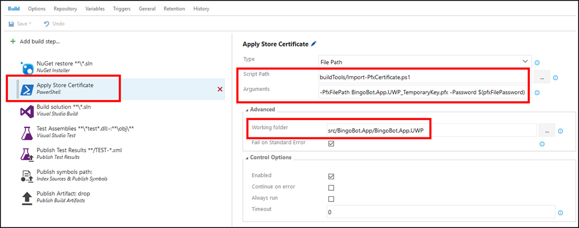
Task: Click browse button next to Working folder
Action: point(547,131)
